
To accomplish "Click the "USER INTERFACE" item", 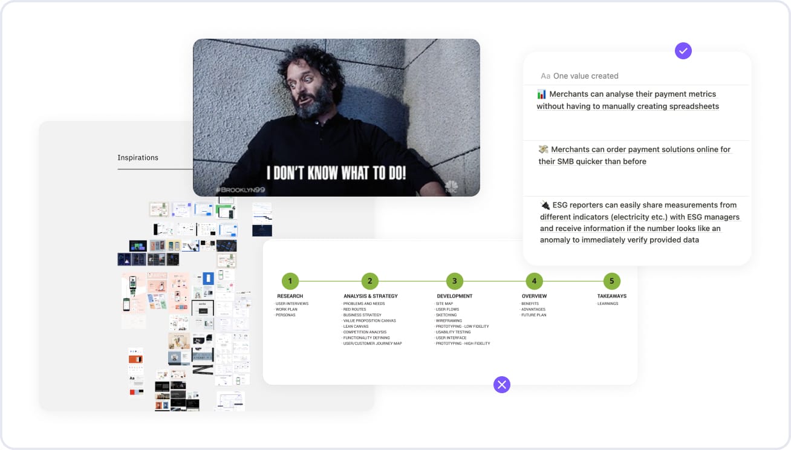I will pyautogui.click(x=451, y=337).
